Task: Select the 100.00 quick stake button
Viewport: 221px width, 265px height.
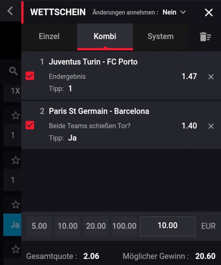Action: point(124,226)
